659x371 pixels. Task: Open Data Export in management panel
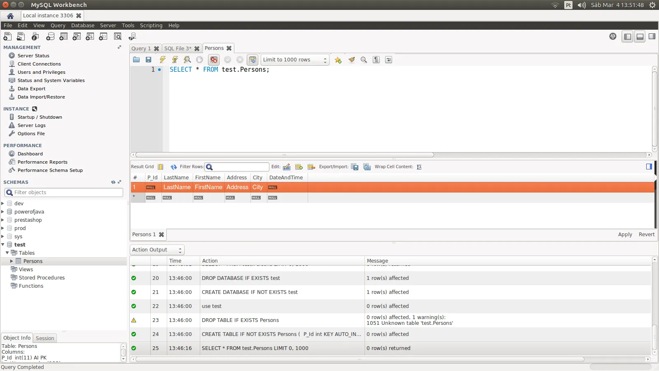(x=31, y=89)
